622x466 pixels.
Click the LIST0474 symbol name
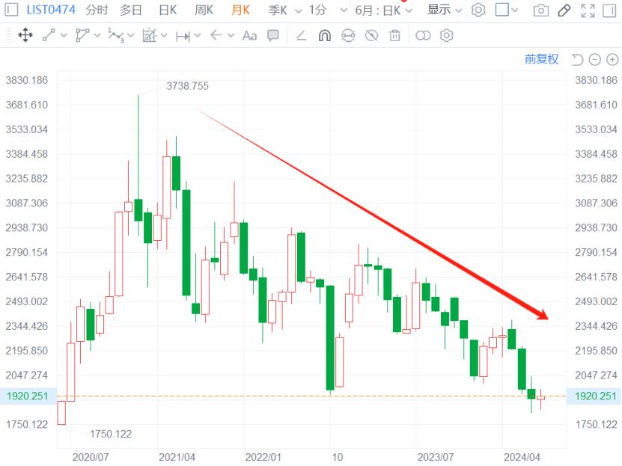(x=51, y=10)
